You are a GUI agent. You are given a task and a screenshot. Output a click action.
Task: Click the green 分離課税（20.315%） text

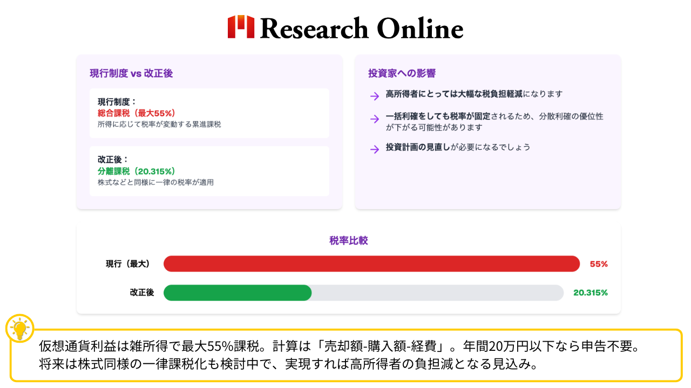tap(137, 171)
